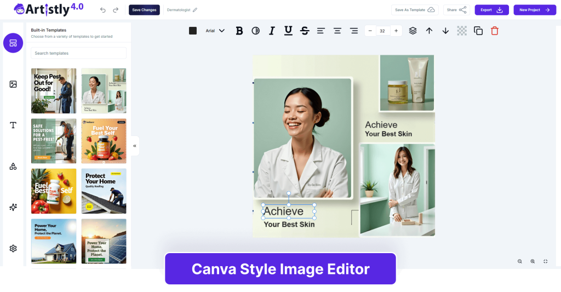Open the Arial font dropdown
This screenshot has height=292, width=561.
(215, 31)
